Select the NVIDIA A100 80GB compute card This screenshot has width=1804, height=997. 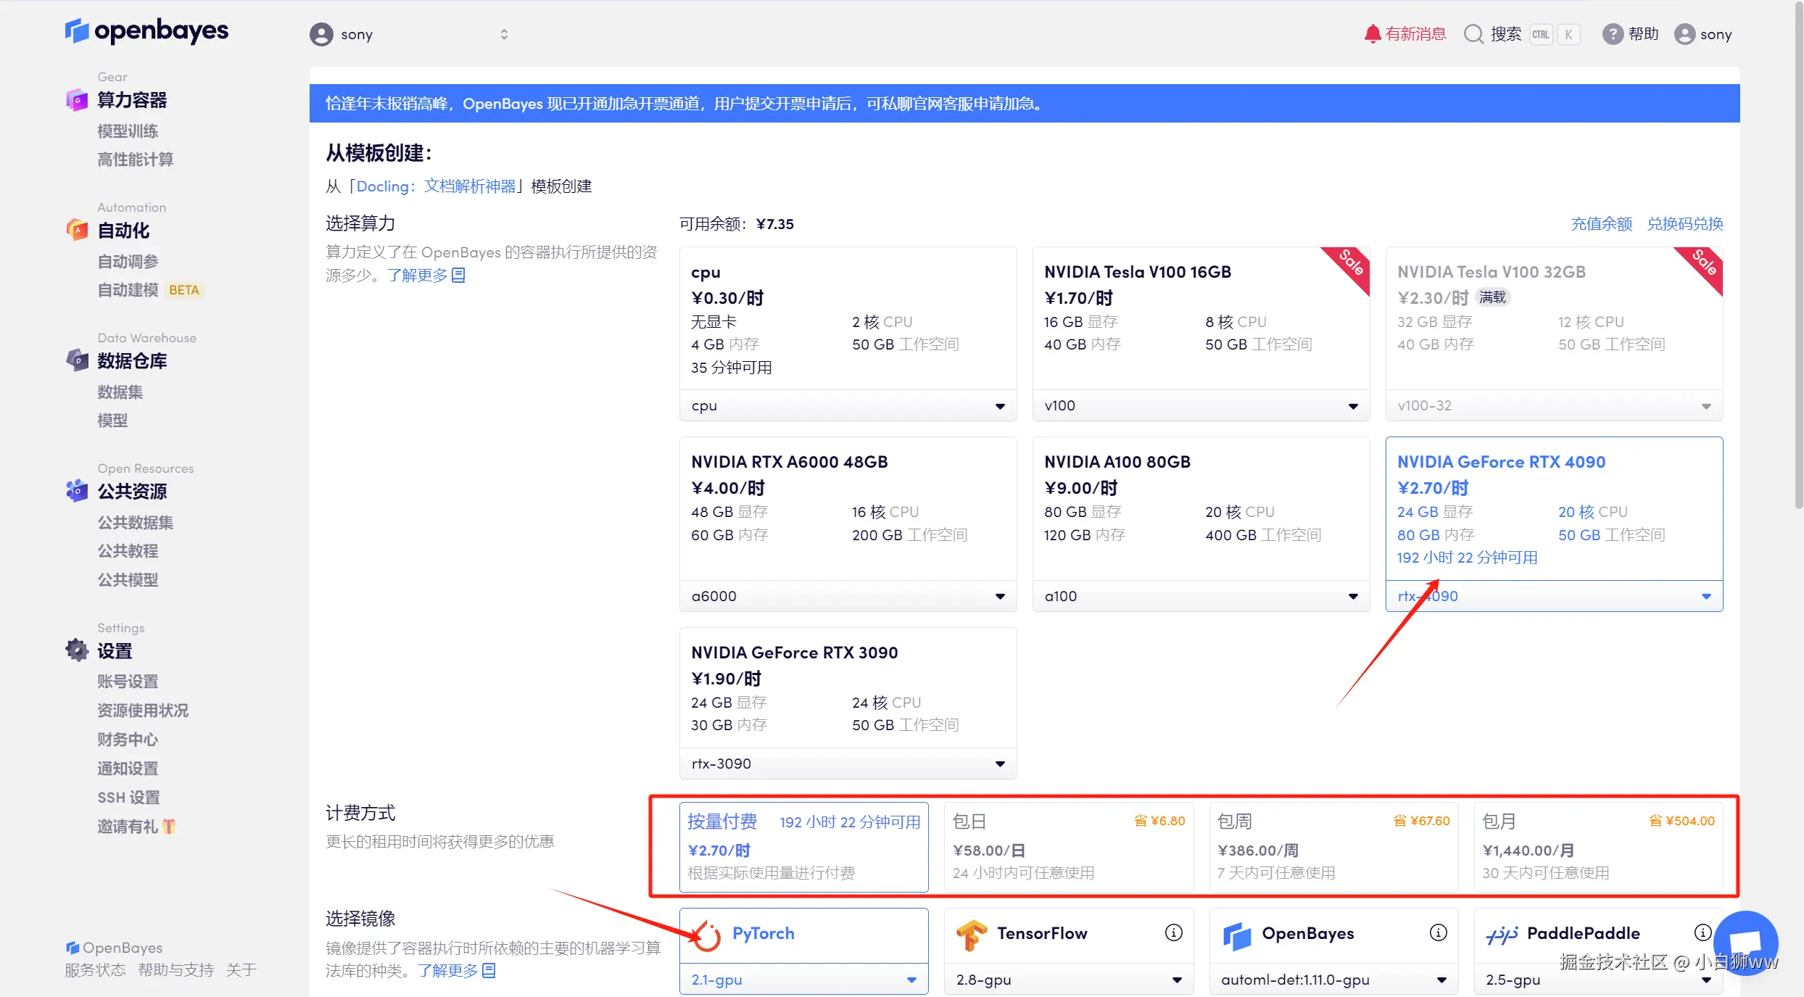(x=1200, y=508)
